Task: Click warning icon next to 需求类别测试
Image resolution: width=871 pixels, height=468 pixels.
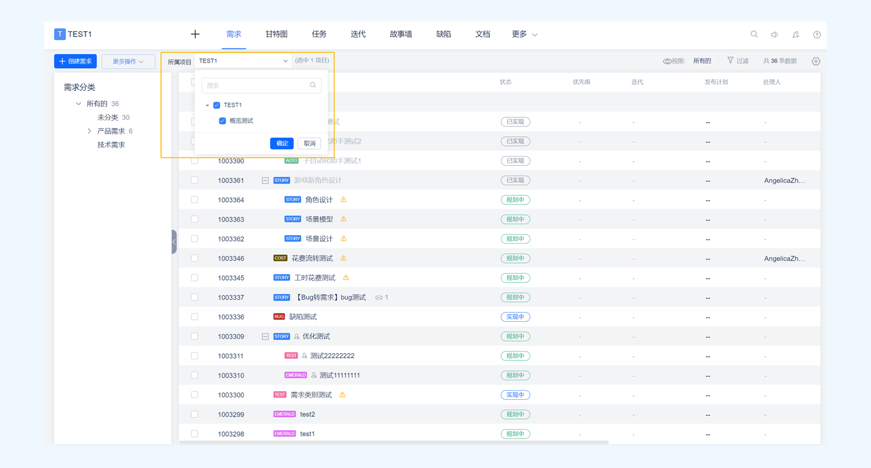Action: (x=342, y=395)
